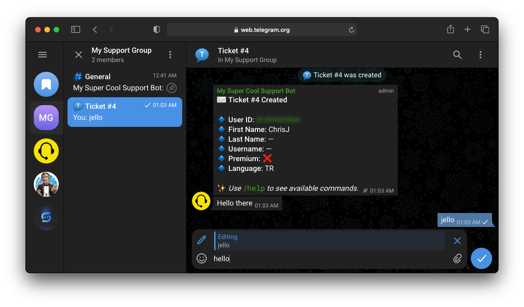Click the 'Ticket #4 Created' bold heading
524x307 pixels.
click(258, 100)
